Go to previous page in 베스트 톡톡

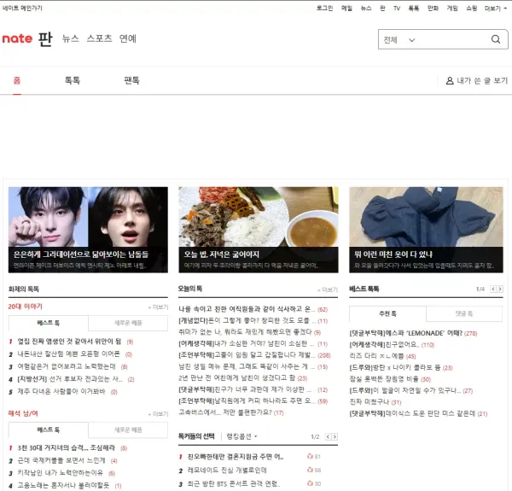point(493,289)
